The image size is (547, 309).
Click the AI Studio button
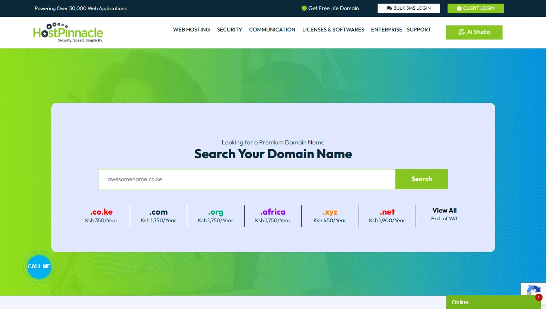pos(474,32)
